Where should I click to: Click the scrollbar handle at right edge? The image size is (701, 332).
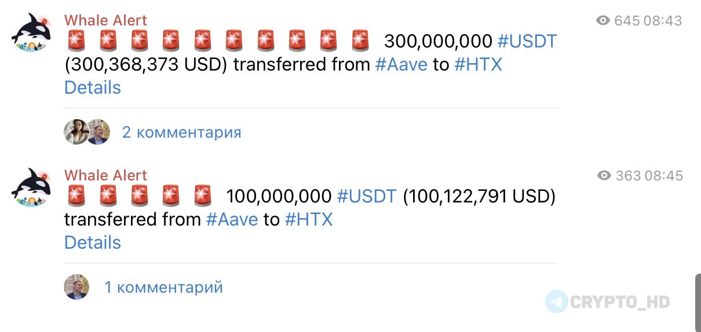(x=698, y=300)
